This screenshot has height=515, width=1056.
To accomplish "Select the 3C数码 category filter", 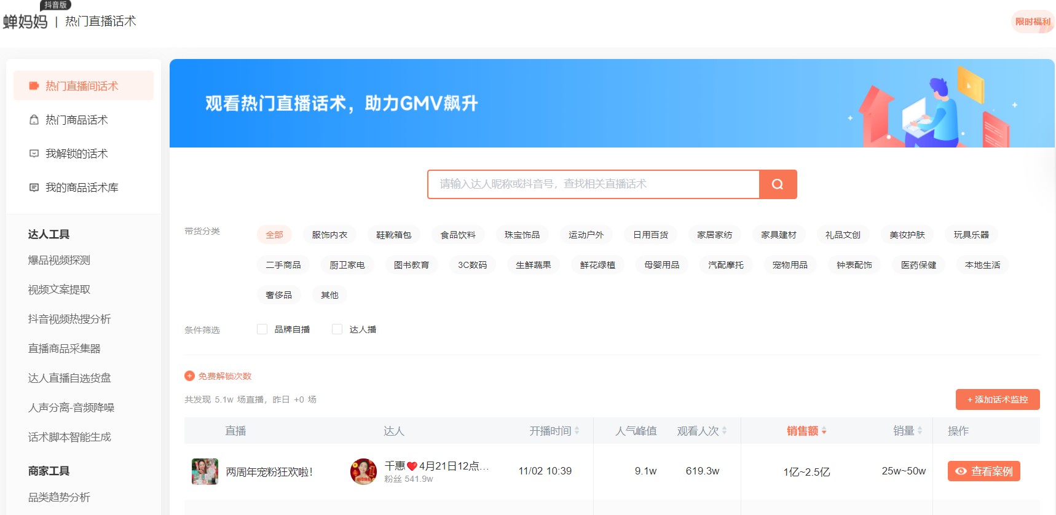I will coord(472,265).
